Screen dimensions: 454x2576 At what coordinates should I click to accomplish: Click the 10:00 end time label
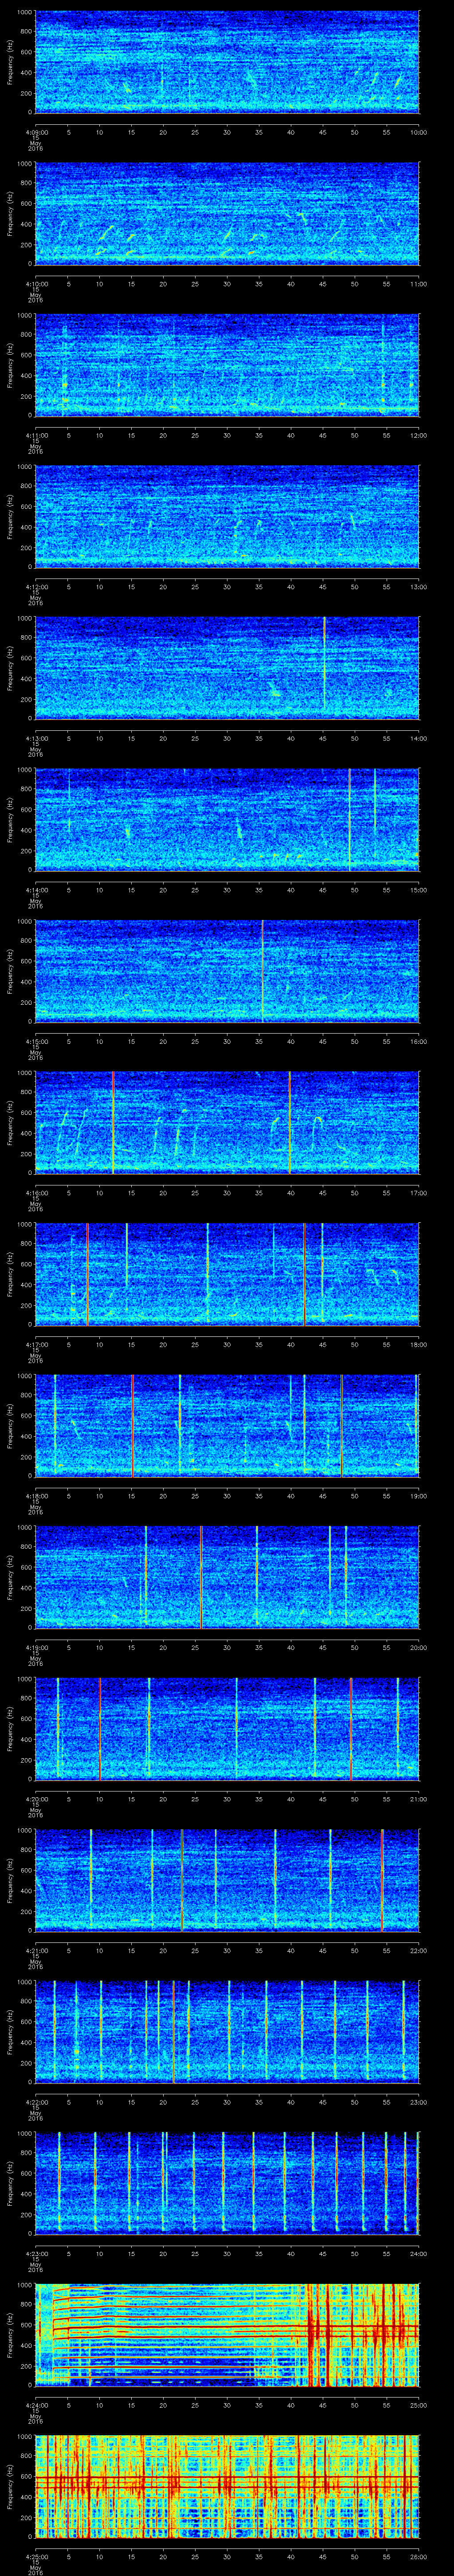click(418, 132)
